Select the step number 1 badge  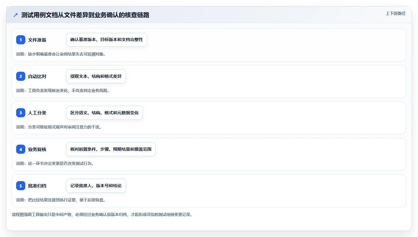click(x=21, y=40)
